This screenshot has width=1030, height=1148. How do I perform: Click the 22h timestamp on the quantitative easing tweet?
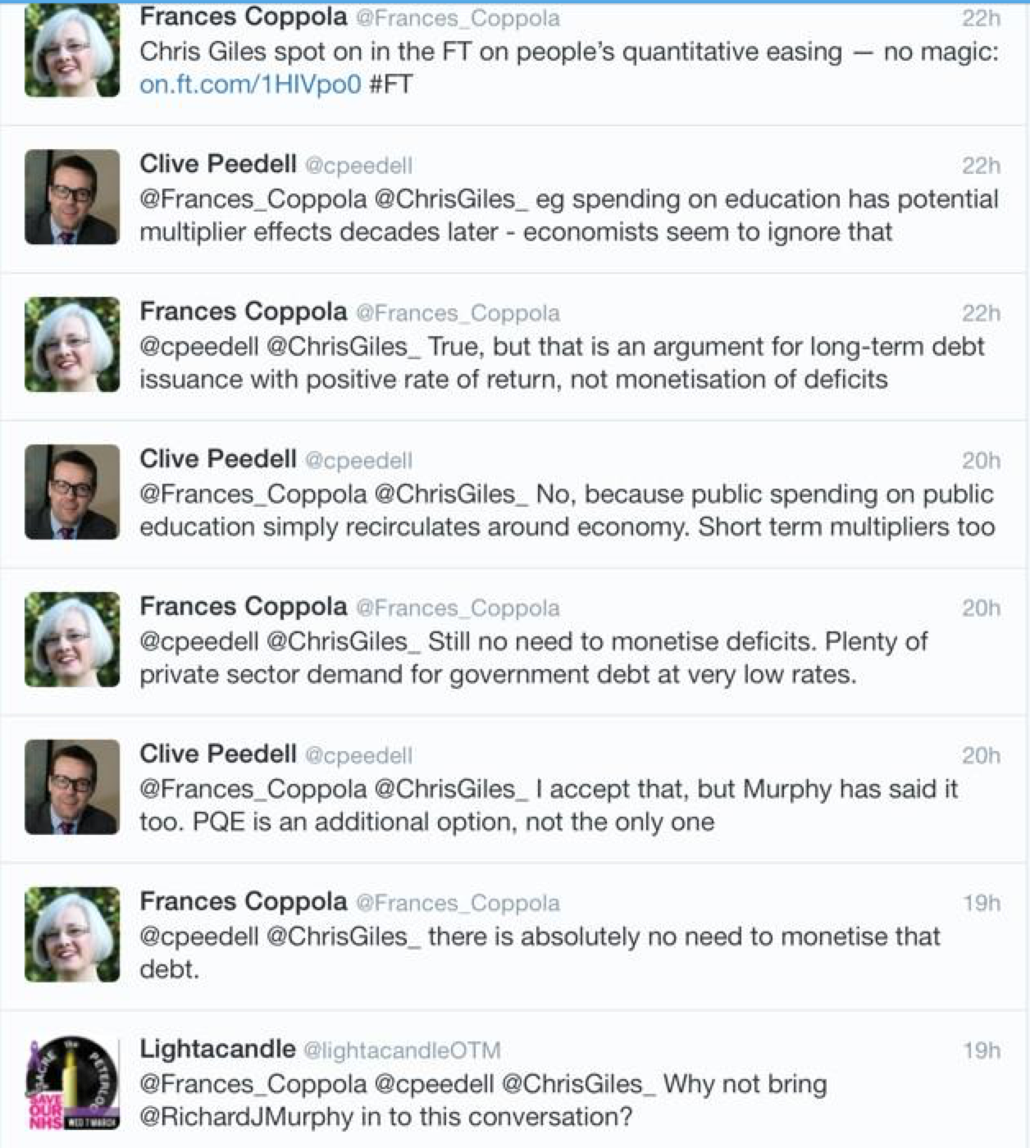981,18
